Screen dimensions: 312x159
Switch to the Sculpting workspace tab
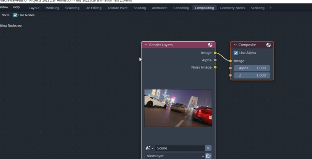point(72,8)
